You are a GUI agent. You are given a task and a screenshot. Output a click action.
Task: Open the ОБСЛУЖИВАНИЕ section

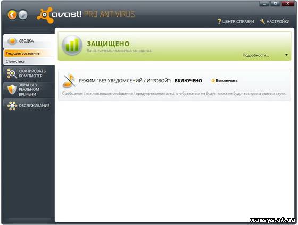pos(29,106)
